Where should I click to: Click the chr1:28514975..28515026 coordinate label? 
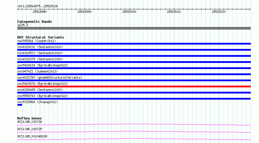point(38,6)
